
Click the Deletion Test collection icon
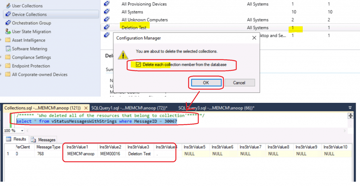click(107, 27)
